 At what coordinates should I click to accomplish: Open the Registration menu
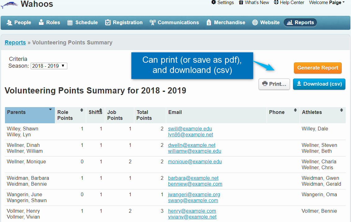point(124,22)
